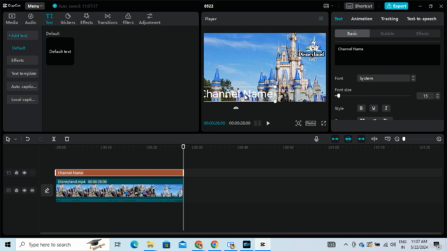Toggle clip linkage in timeline toolbar

point(361,139)
